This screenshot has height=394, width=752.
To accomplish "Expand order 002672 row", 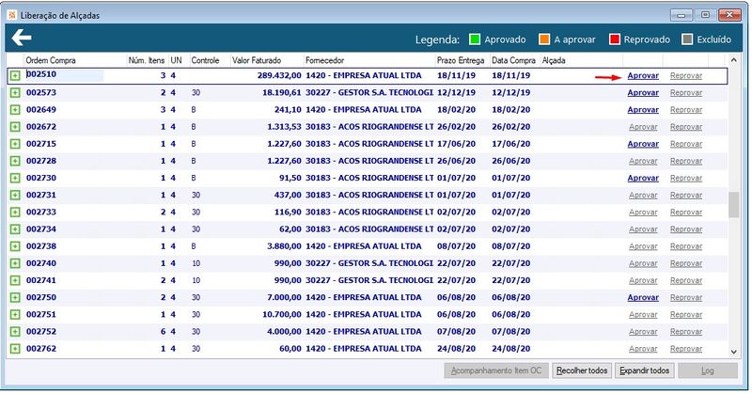I will coord(15,127).
